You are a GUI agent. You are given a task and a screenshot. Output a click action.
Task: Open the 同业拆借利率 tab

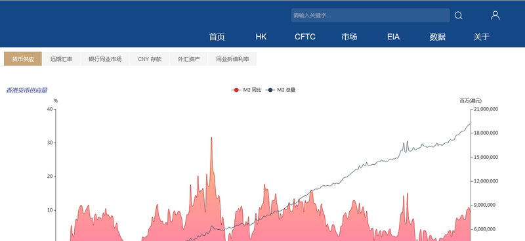pos(232,59)
